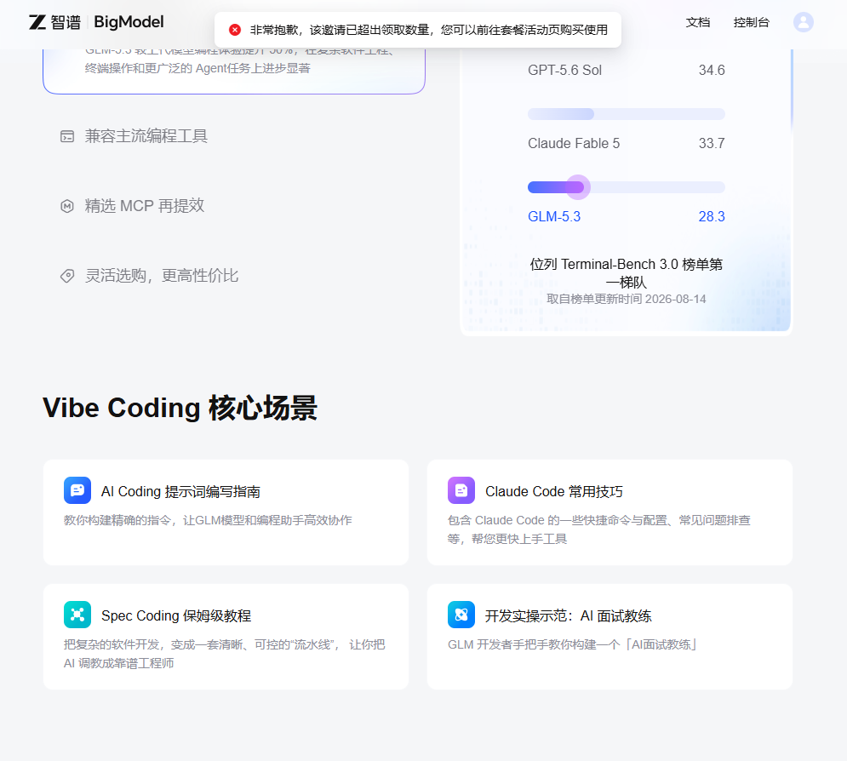Click the blue GLM-5.3 label

[554, 216]
